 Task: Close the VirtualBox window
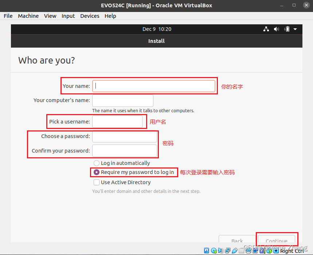[306, 5]
